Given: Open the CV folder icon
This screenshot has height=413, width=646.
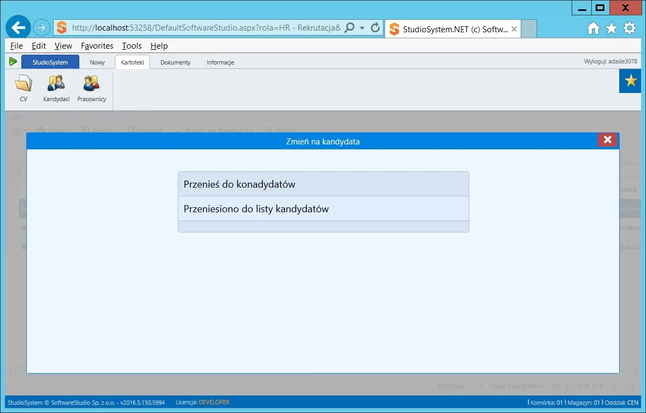Looking at the screenshot, I should pos(24,83).
